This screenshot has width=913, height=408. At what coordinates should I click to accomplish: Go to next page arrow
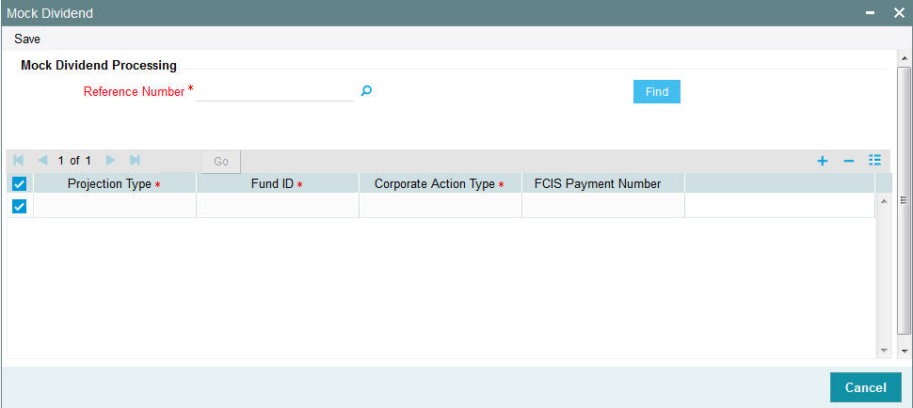point(111,161)
